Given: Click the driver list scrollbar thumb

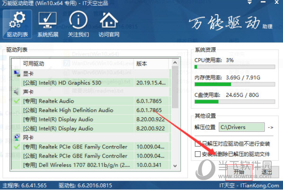Looking at the screenshot, I should click(x=175, y=87).
